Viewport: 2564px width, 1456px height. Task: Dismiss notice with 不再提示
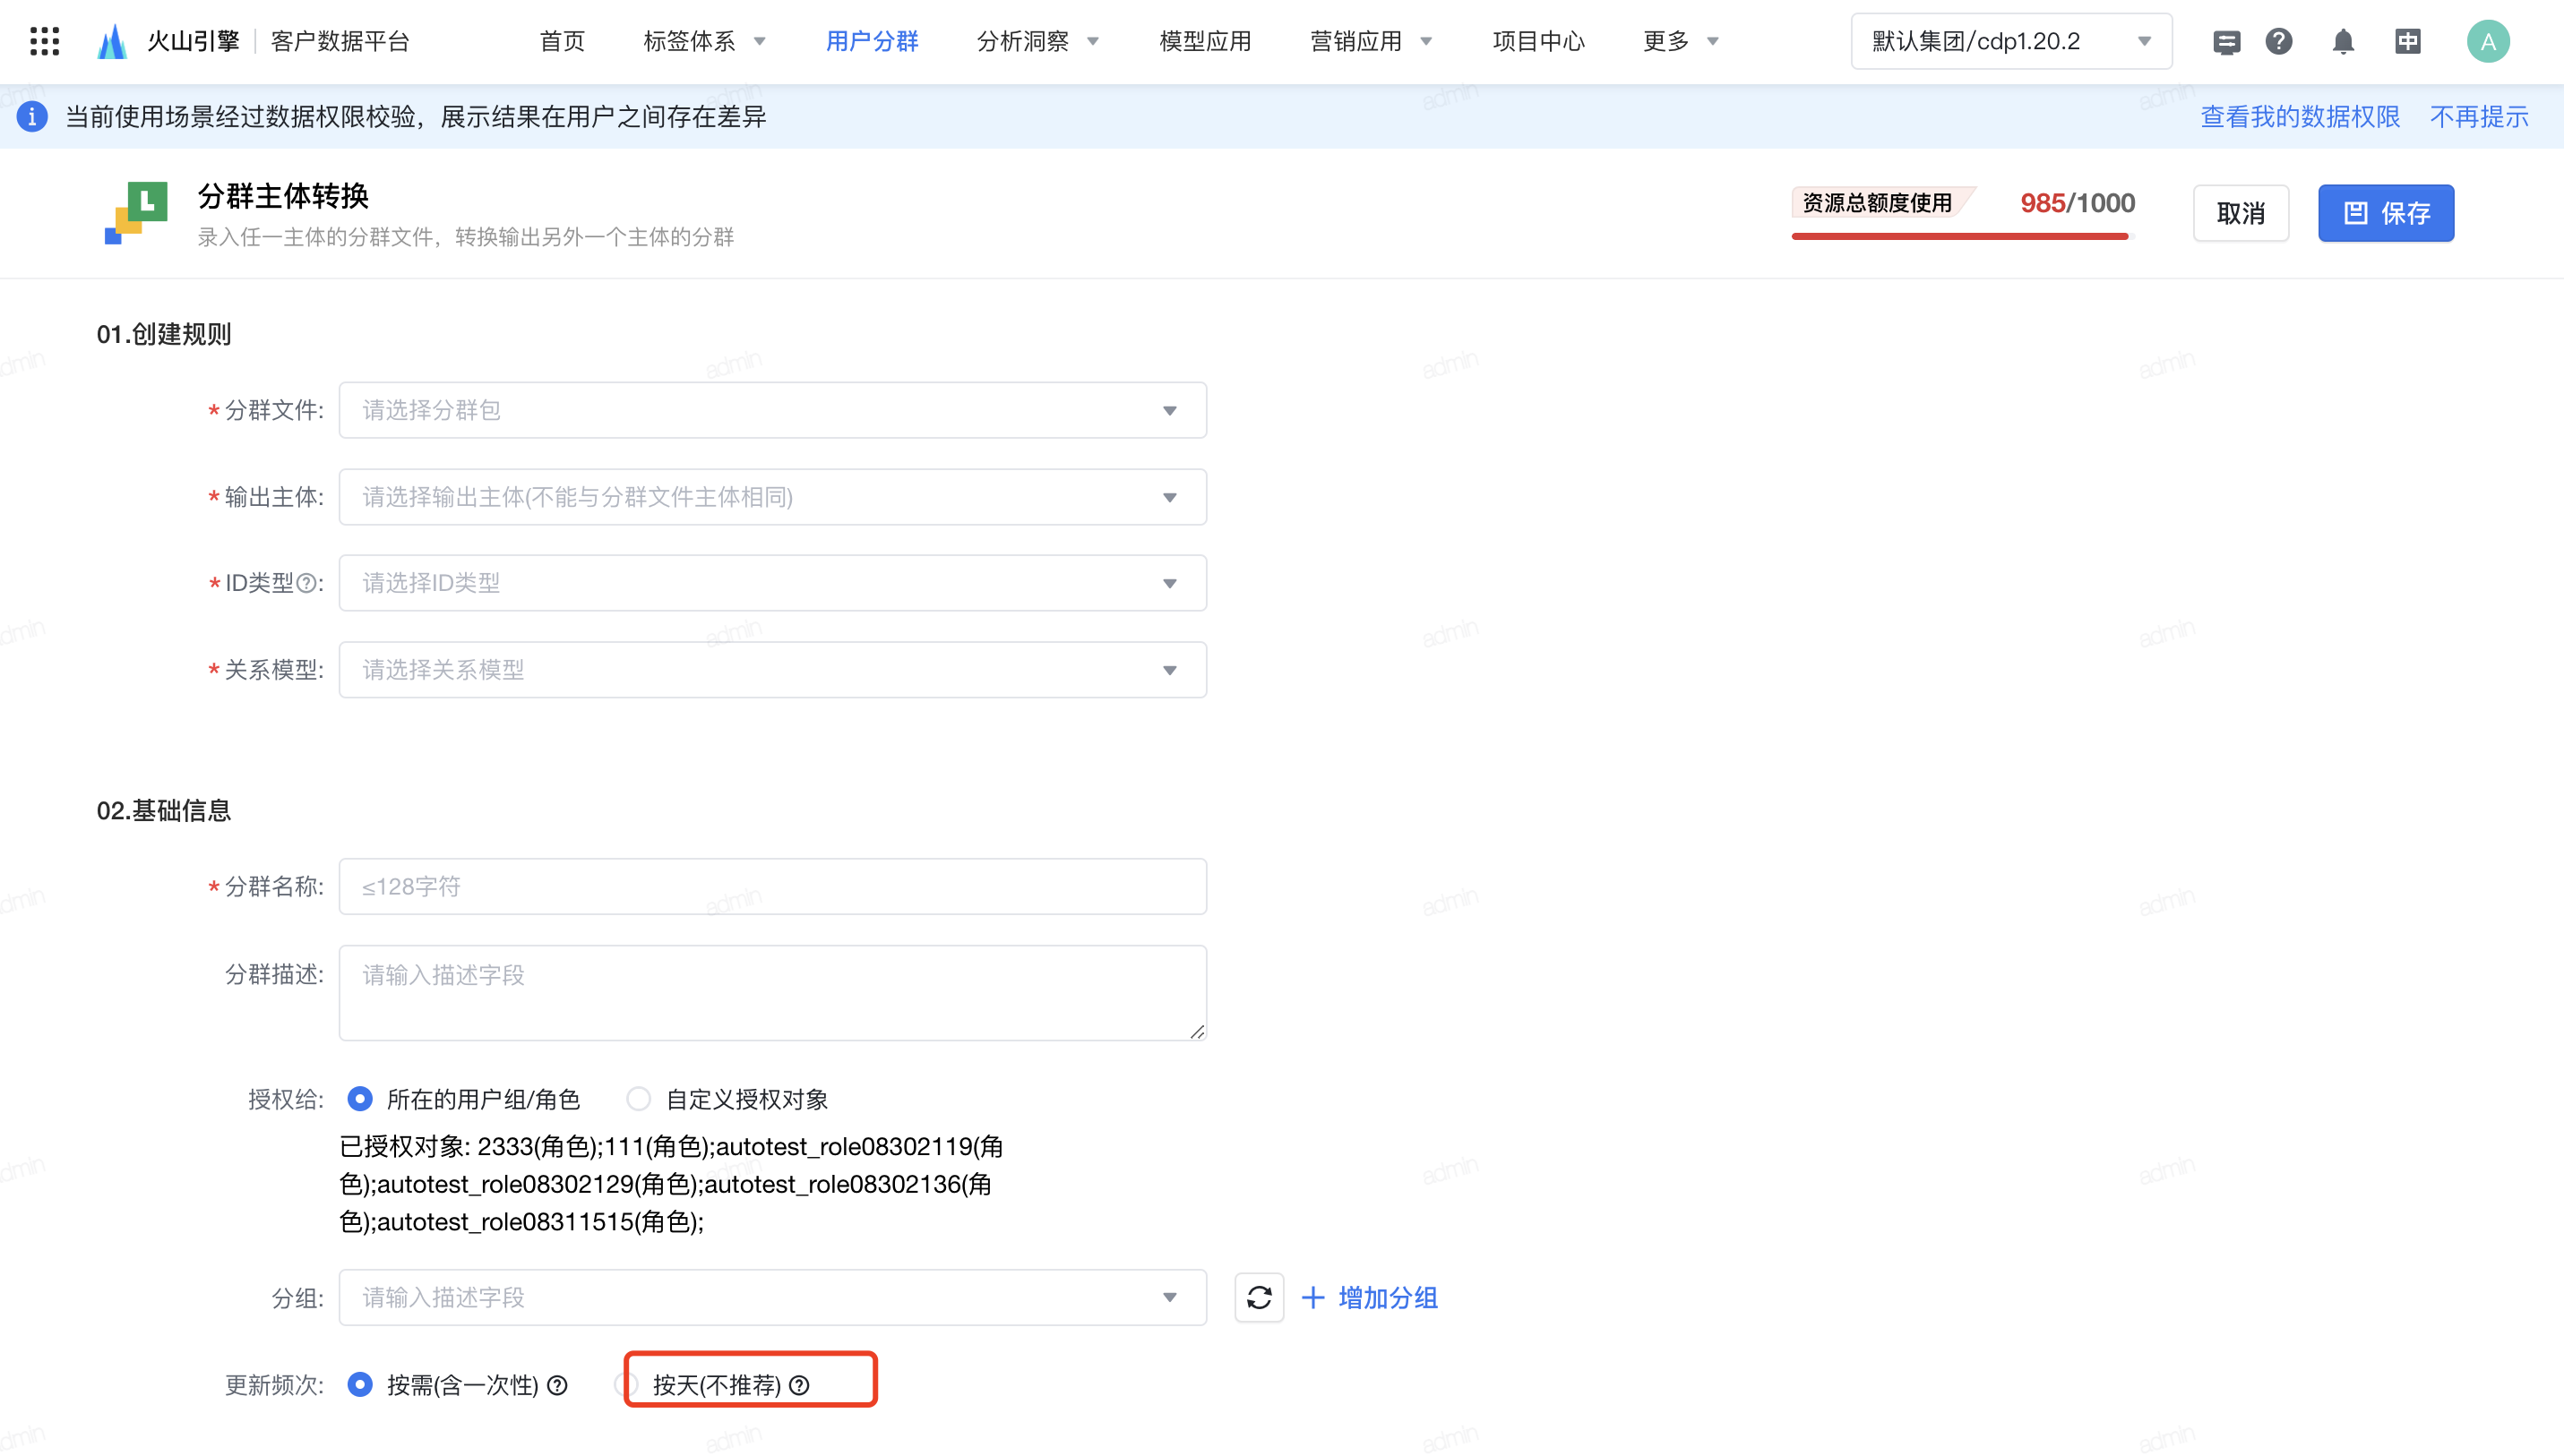[2479, 117]
